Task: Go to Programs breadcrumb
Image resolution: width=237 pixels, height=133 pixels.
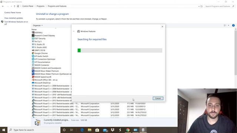Action: (40, 6)
